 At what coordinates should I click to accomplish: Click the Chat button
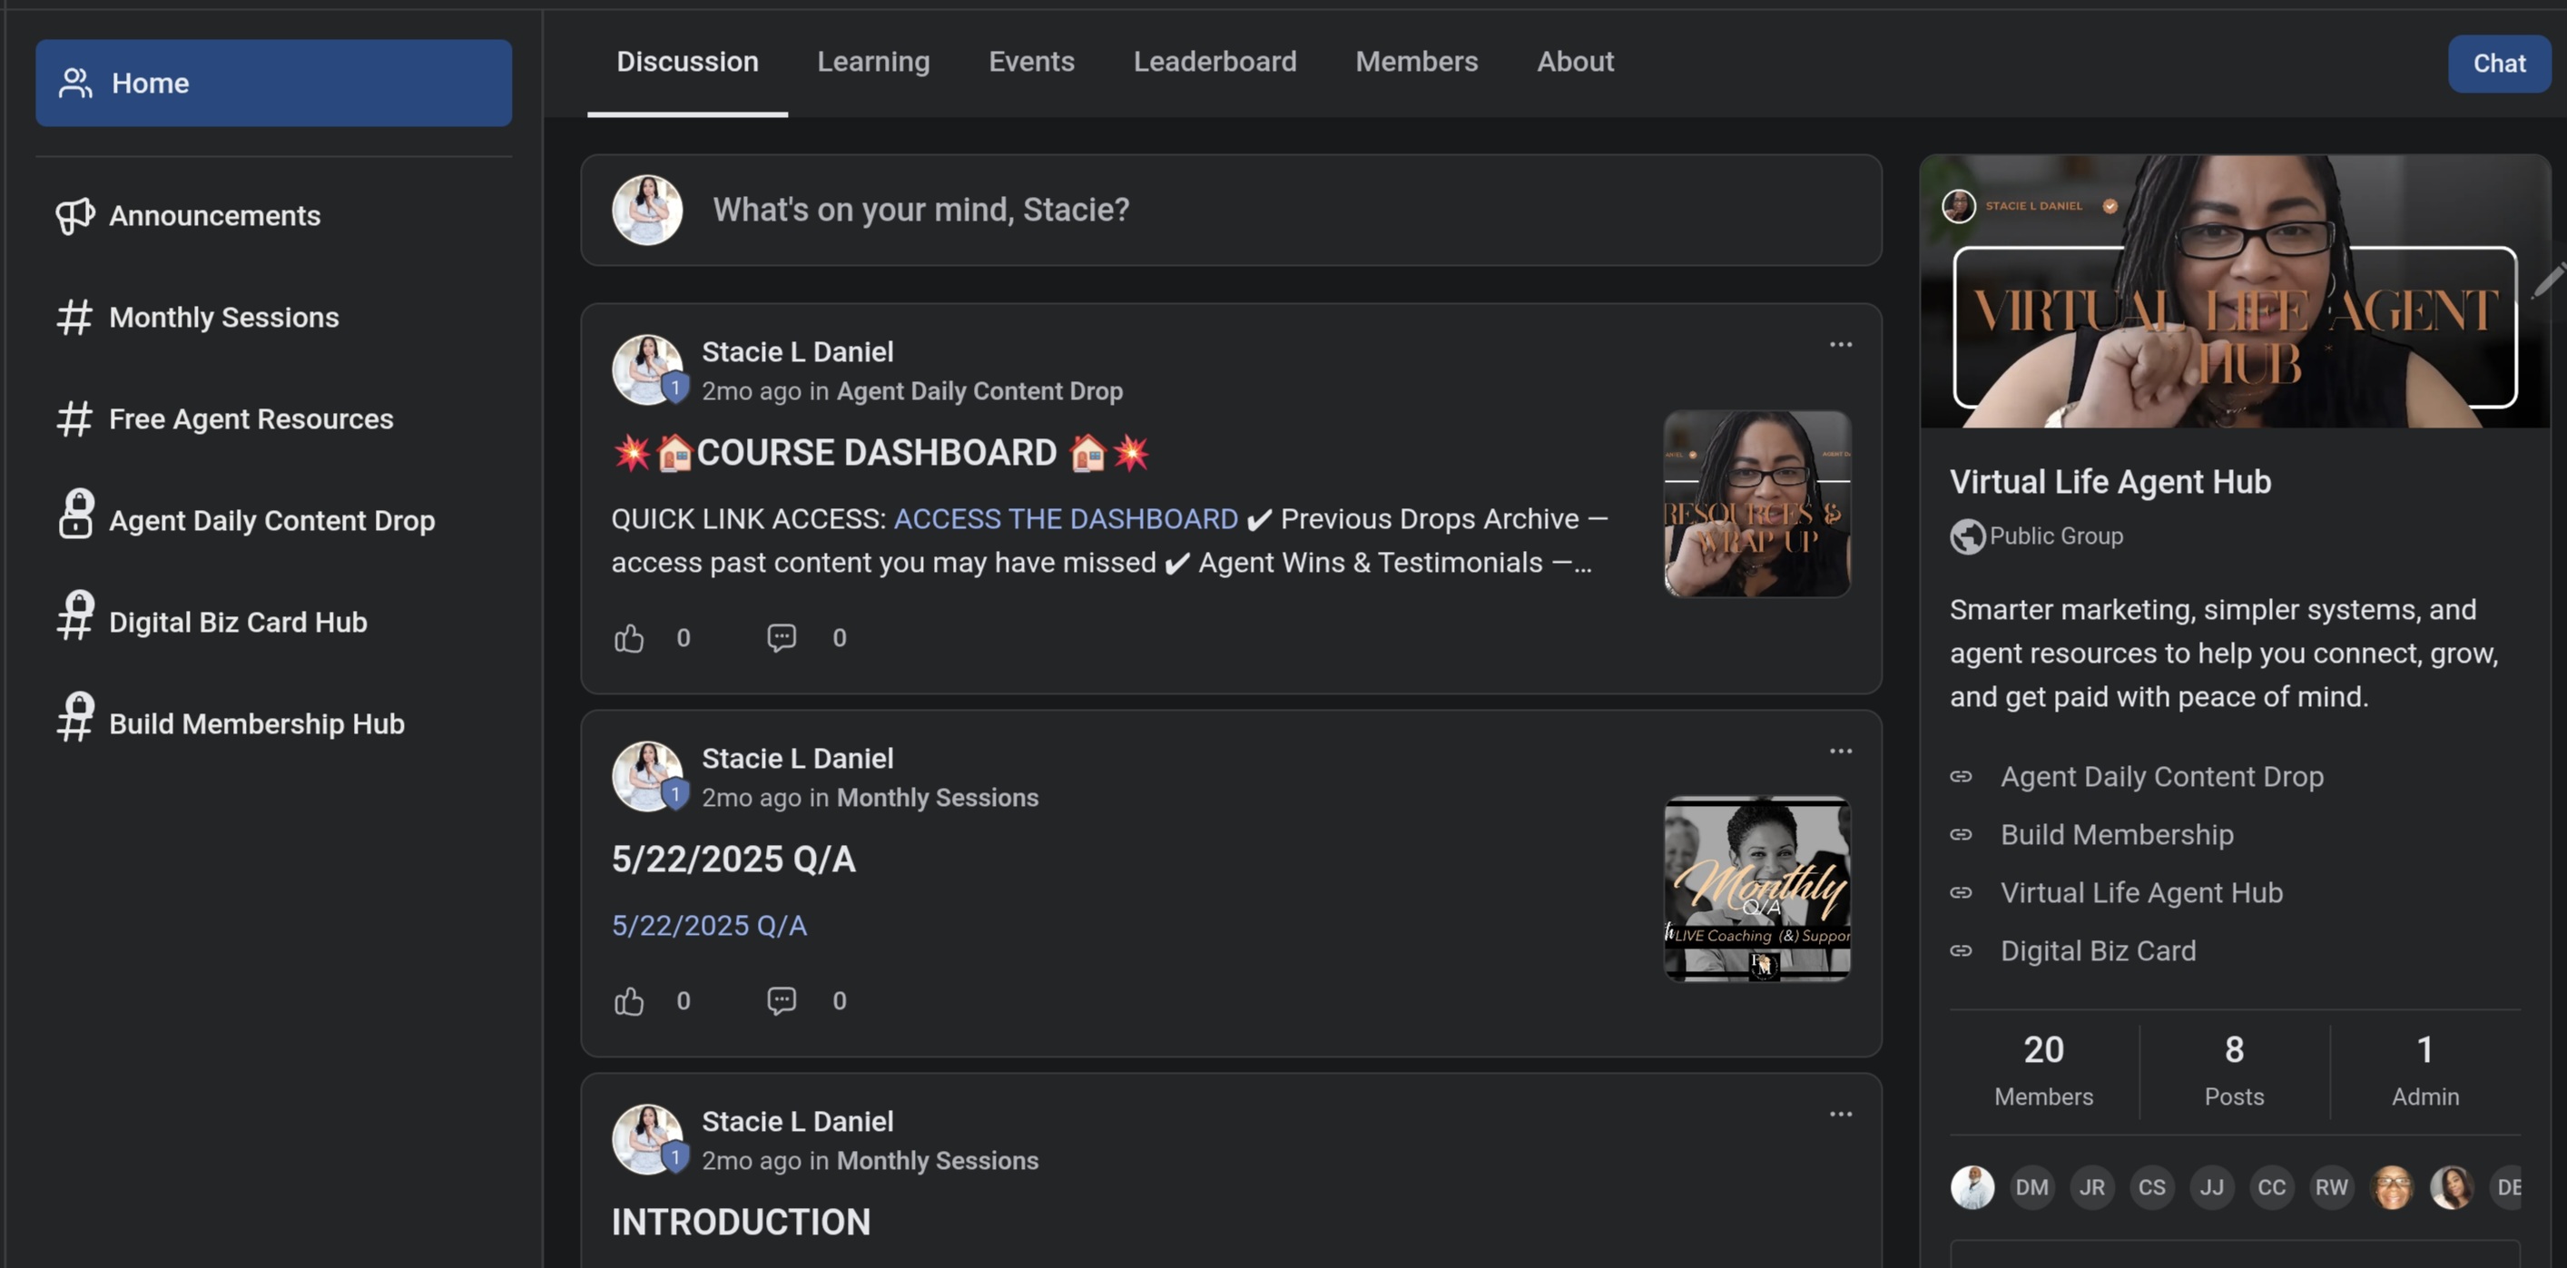[x=2498, y=64]
